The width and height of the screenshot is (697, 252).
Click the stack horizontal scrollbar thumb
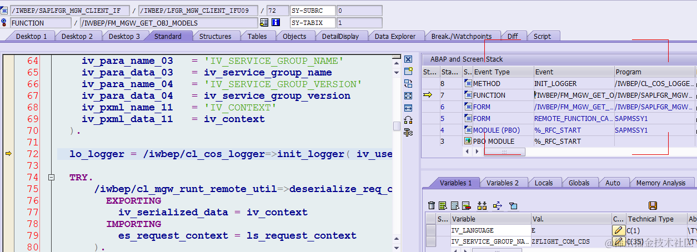point(504,151)
